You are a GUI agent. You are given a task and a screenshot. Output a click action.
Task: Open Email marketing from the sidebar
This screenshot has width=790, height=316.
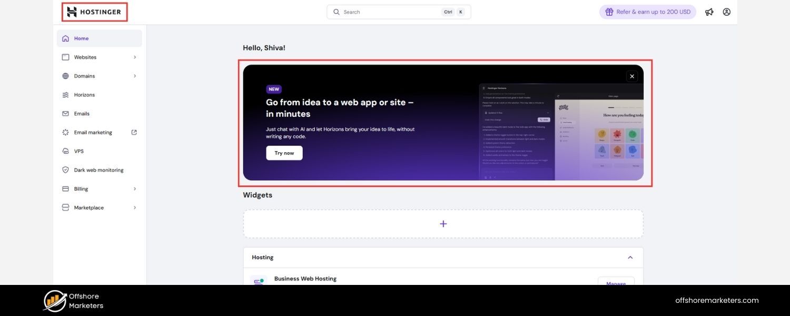coord(93,133)
